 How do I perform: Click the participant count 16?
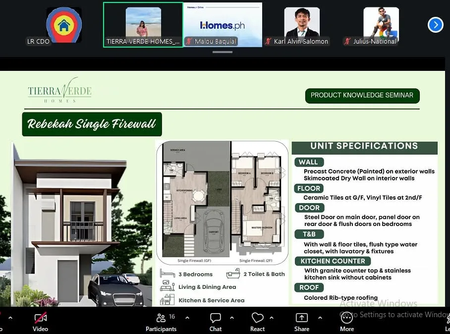[172, 317]
